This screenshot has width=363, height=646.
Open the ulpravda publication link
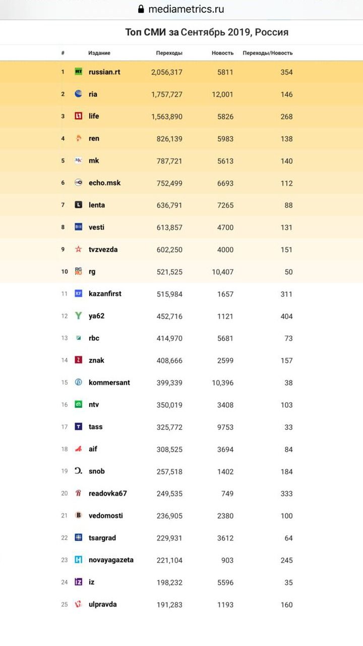point(102,604)
